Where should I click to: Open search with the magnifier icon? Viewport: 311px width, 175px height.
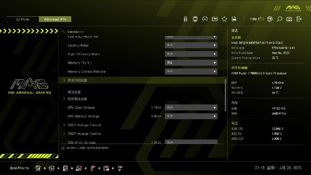(279, 19)
